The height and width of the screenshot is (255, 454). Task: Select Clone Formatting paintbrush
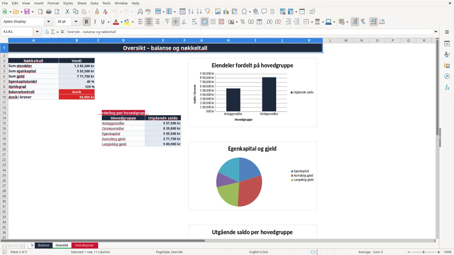click(97, 12)
